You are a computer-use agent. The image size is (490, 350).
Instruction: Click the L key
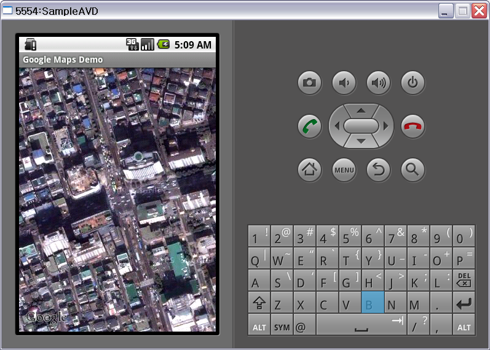click(441, 280)
